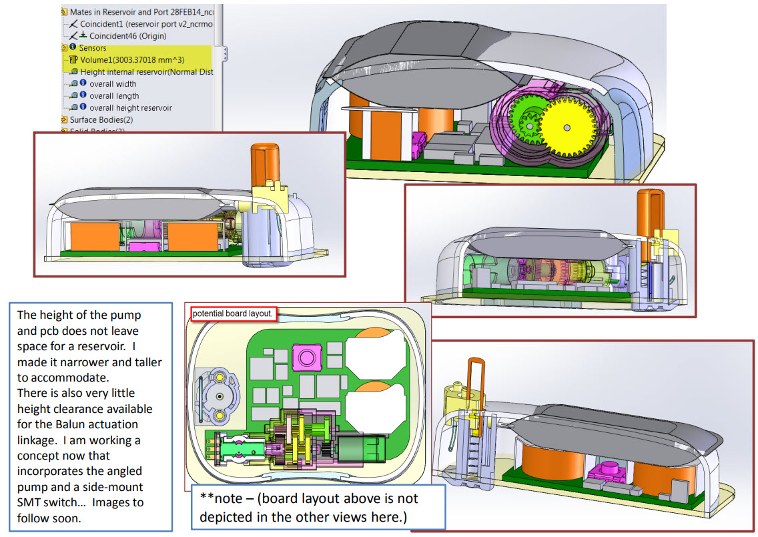Select the overall width sensor
Screen dimensions: 758x537
113,83
